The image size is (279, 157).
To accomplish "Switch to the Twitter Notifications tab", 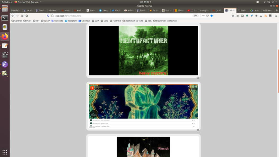I will [x=116, y=11].
